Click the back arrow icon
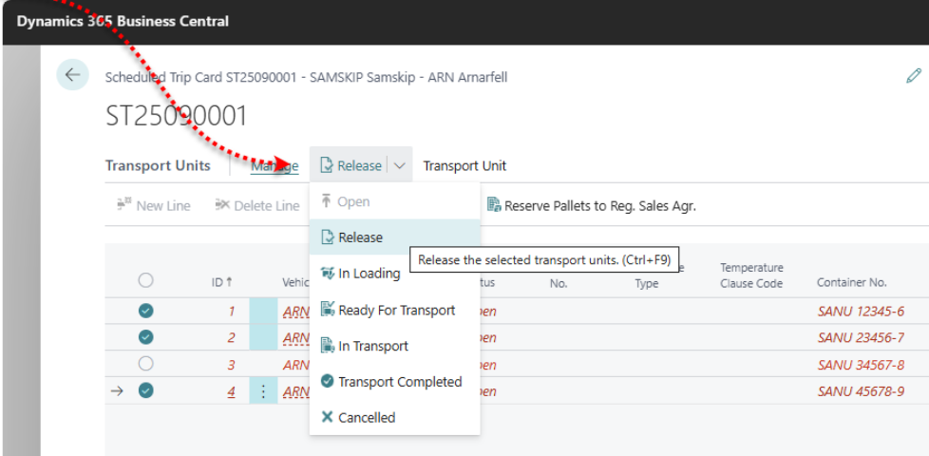Viewport: 929px width, 456px height. [x=73, y=76]
